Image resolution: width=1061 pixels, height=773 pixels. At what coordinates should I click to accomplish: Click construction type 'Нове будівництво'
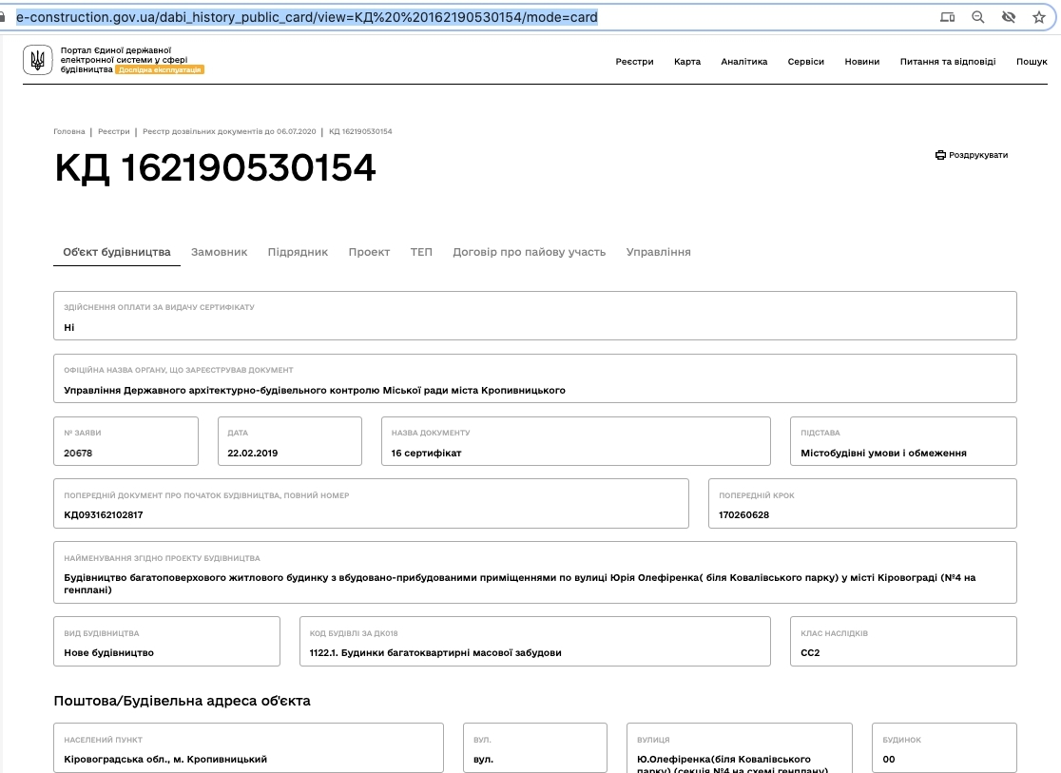tap(109, 653)
